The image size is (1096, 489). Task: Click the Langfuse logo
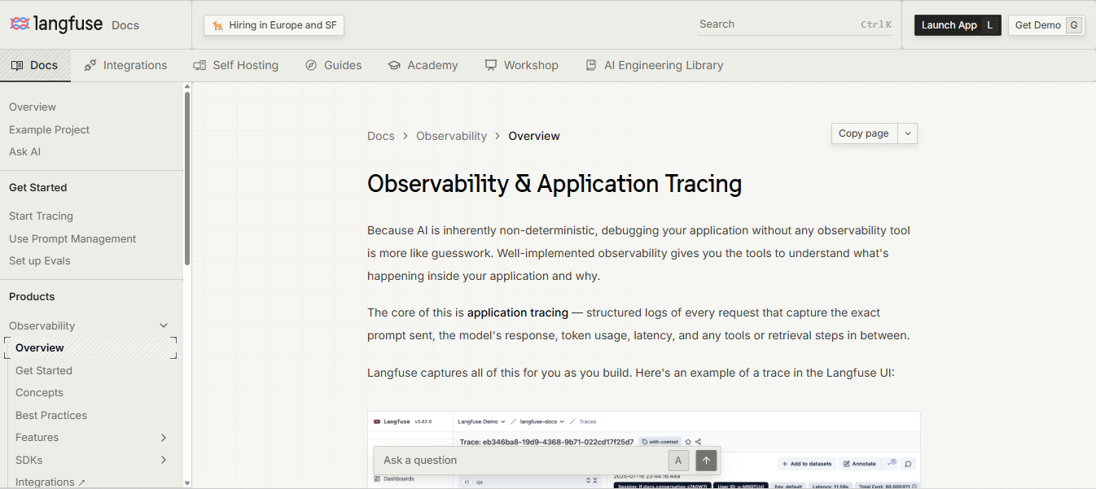coord(56,24)
